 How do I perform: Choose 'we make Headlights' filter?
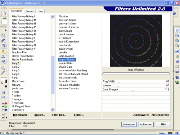coord(69,85)
